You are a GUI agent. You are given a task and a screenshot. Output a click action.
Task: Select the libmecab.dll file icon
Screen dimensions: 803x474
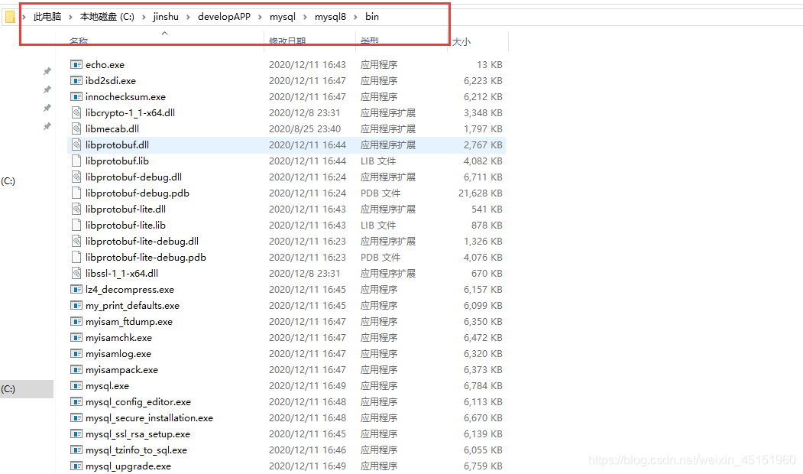76,128
